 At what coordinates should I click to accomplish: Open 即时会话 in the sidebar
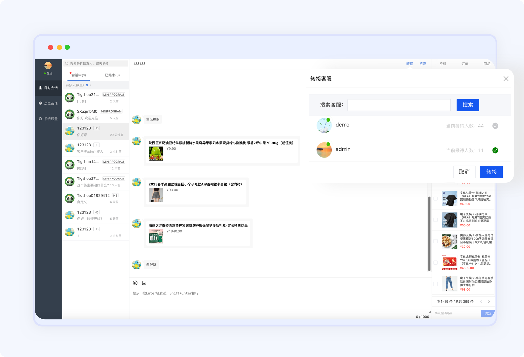[x=48, y=88]
